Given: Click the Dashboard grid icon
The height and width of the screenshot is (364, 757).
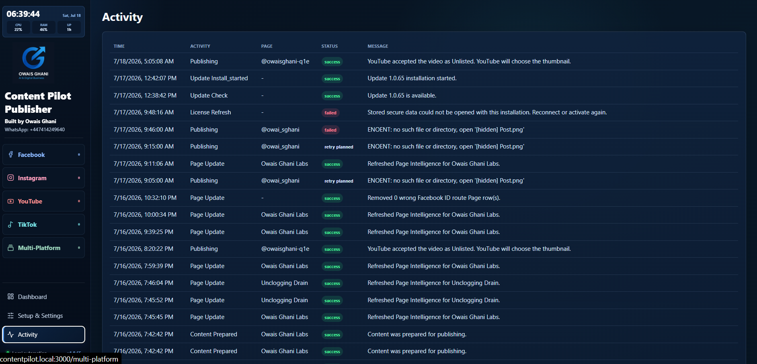Looking at the screenshot, I should click(x=11, y=297).
